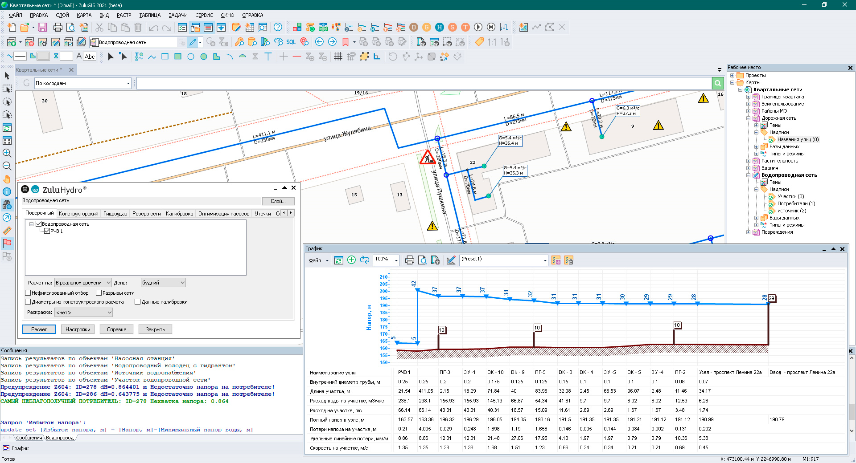The width and height of the screenshot is (856, 463).
Task: Expand the Здания layer in workspace tree
Action: click(748, 168)
